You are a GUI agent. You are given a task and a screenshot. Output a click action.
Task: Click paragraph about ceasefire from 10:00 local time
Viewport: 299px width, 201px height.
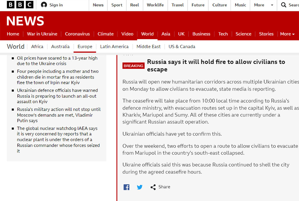211,111
